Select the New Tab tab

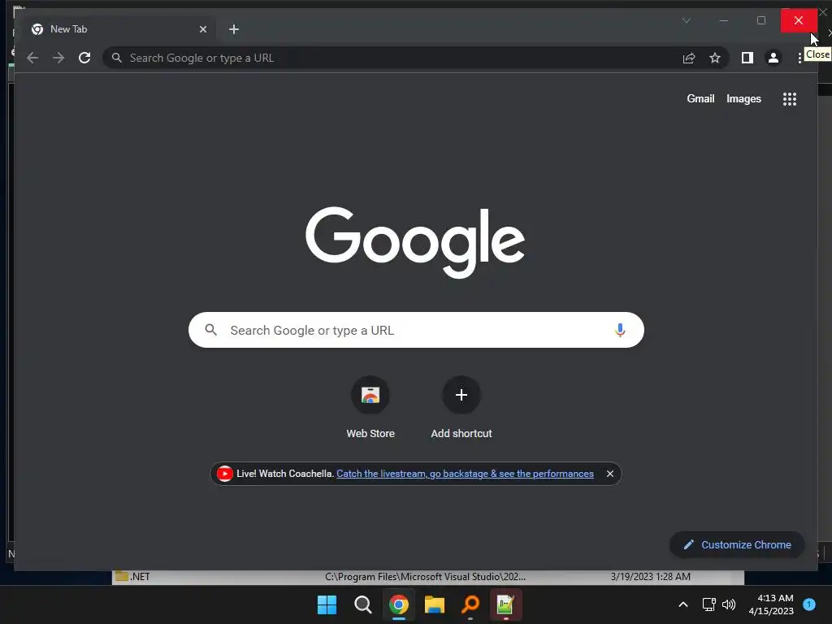point(115,29)
